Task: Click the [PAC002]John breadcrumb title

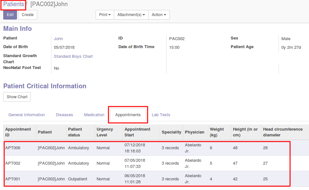Action: point(49,4)
